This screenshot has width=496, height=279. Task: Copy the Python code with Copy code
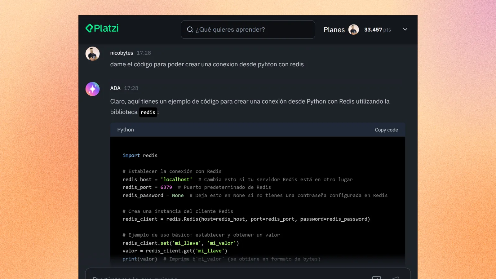pos(386,130)
